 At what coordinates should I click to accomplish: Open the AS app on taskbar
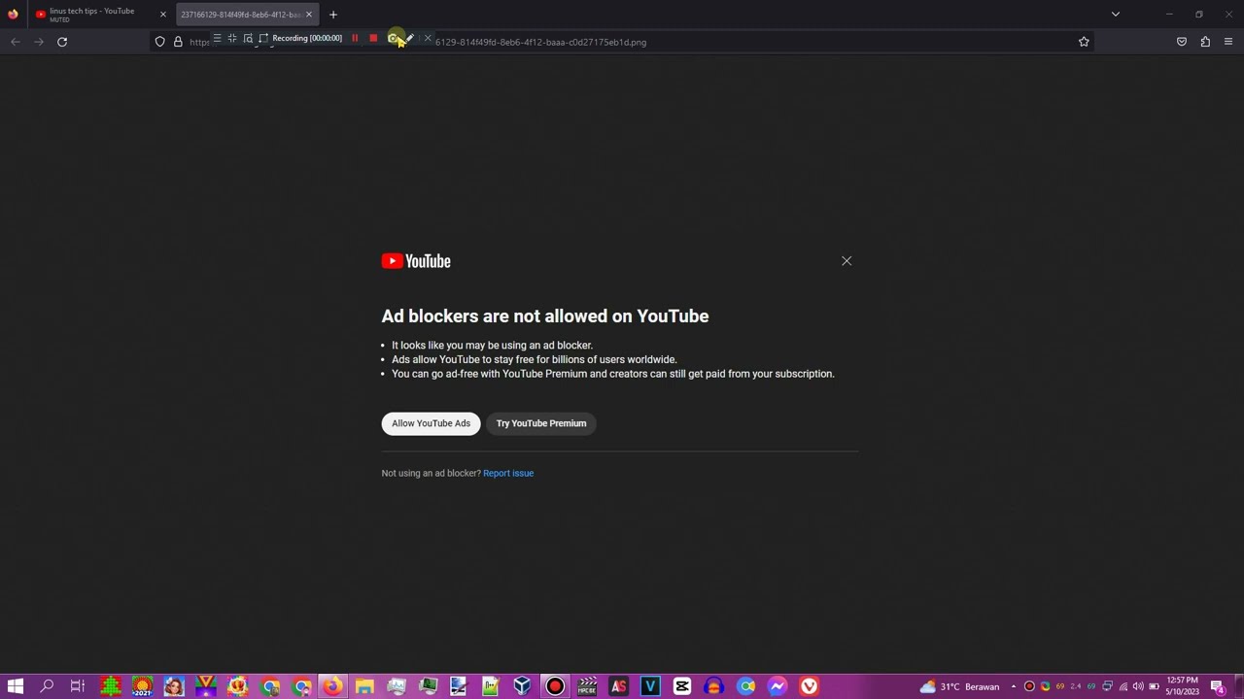[618, 686]
